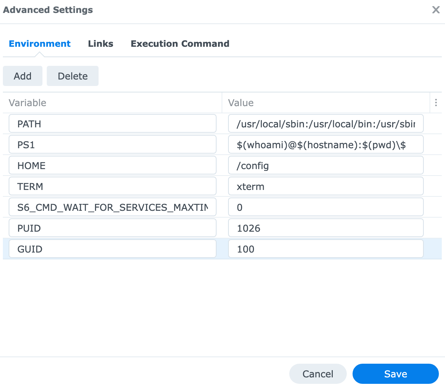The width and height of the screenshot is (445, 386).
Task: Switch to the Links tab
Action: click(100, 44)
